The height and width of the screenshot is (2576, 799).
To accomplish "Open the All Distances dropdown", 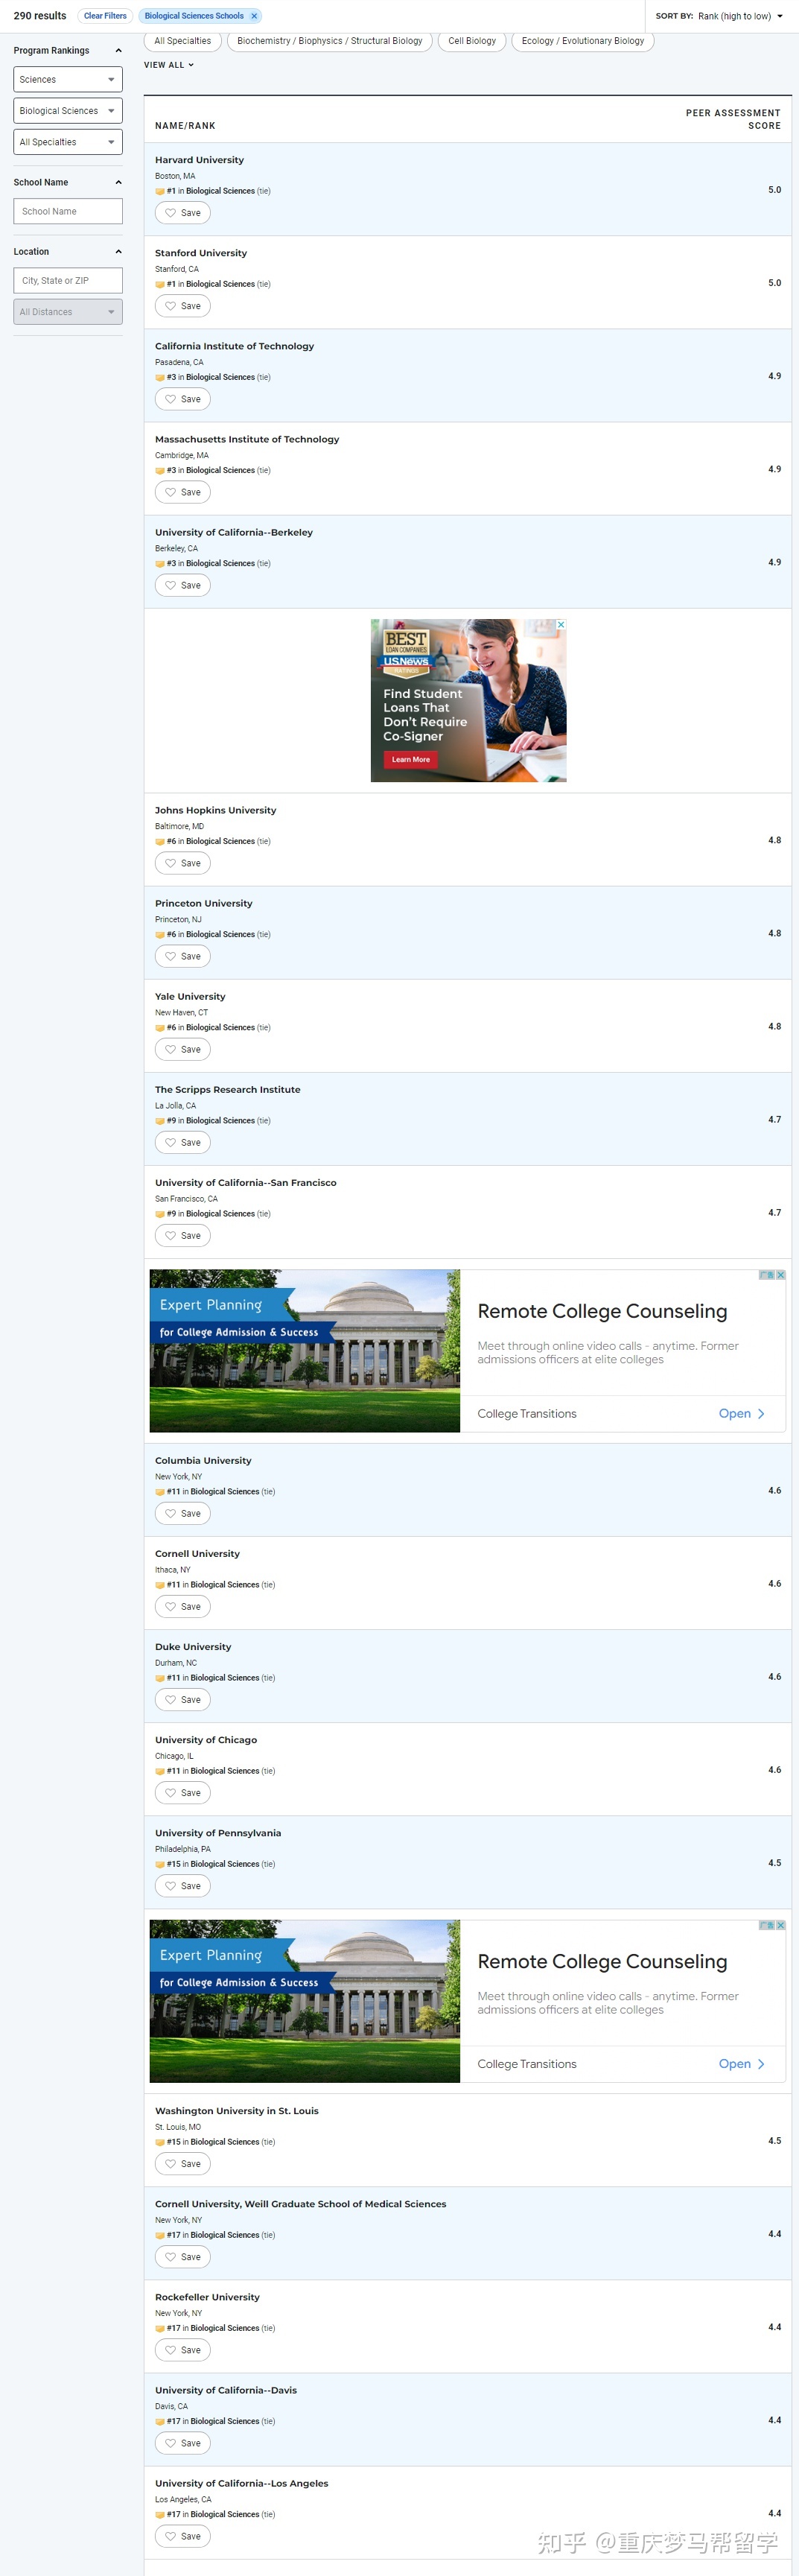I will 68,312.
